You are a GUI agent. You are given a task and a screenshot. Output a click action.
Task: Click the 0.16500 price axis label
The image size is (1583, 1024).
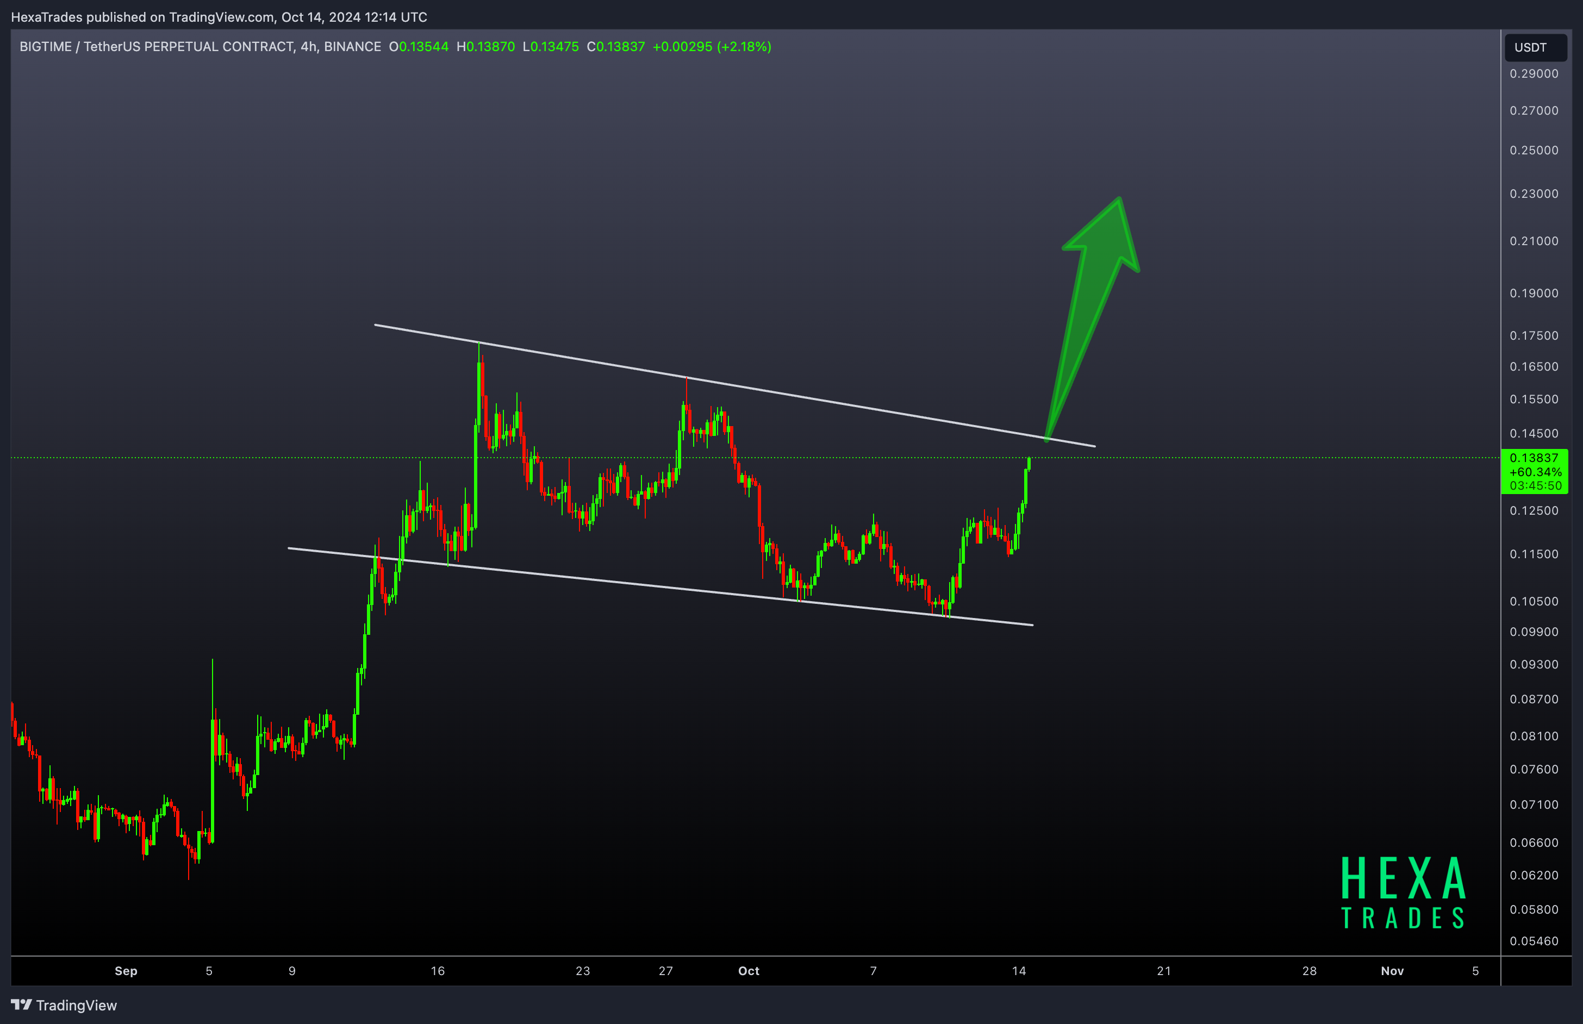pos(1534,366)
